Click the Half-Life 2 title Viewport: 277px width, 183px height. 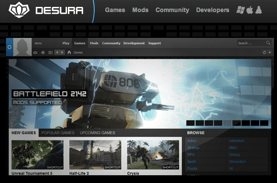[79, 174]
